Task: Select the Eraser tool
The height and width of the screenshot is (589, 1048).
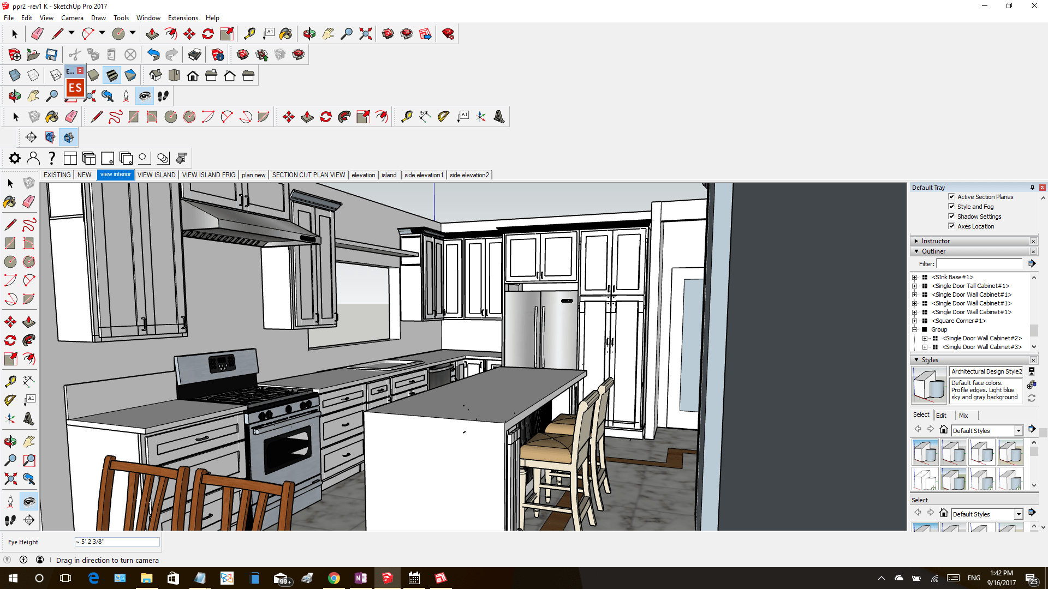Action: tap(37, 33)
